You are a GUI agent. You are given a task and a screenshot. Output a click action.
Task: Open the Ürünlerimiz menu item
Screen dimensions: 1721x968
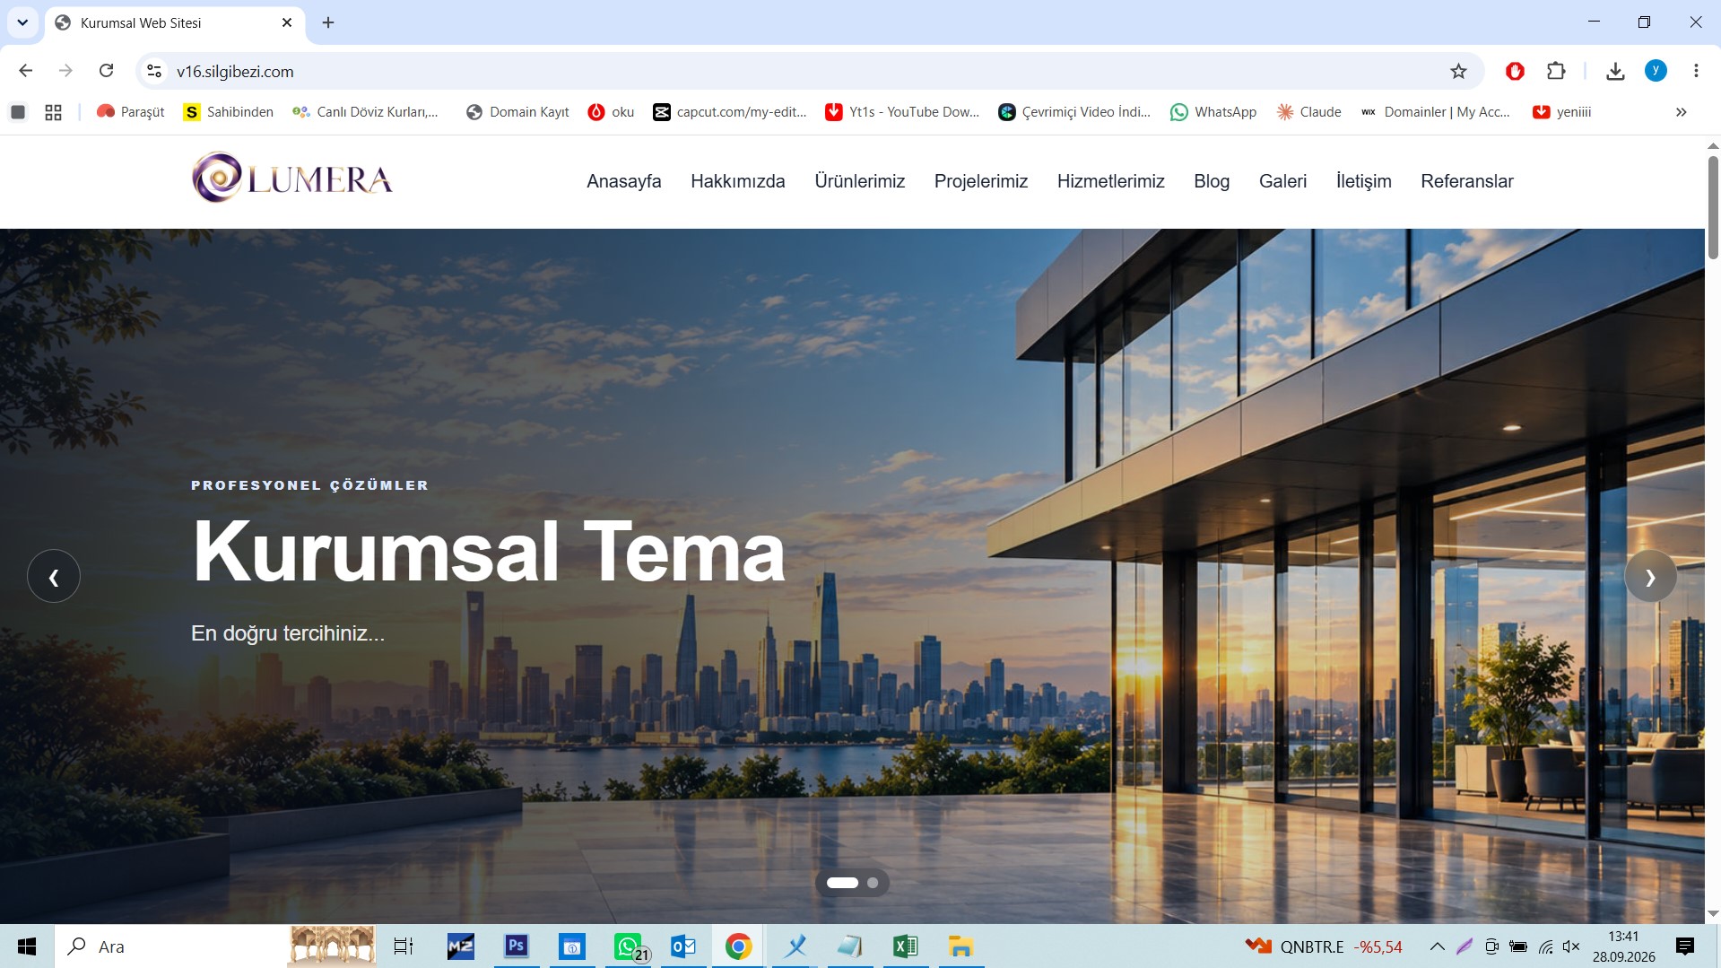pyautogui.click(x=859, y=181)
